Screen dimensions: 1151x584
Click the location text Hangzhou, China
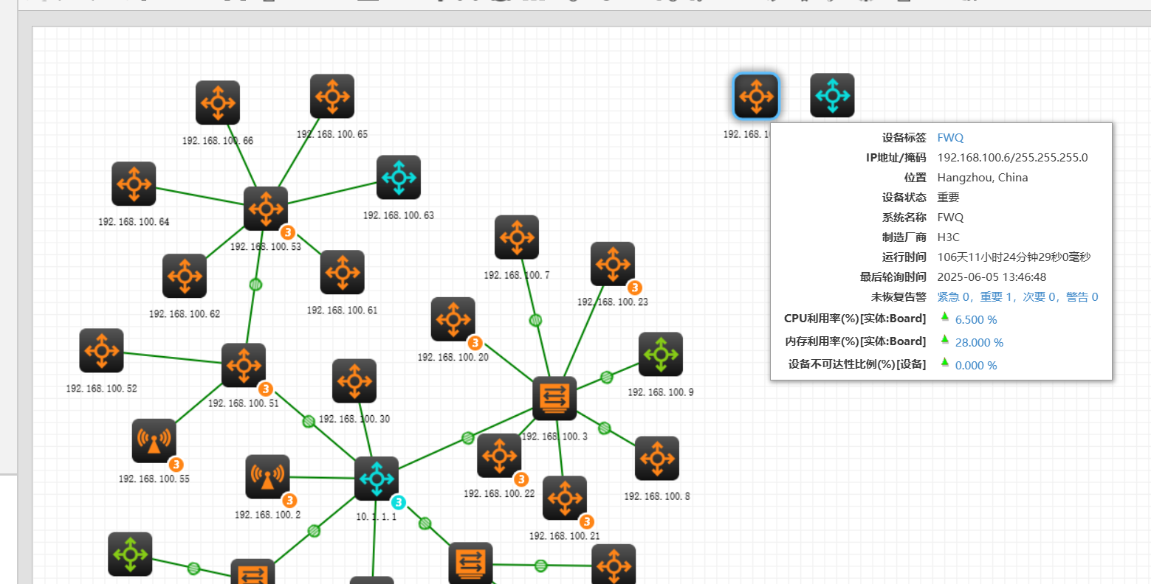983,178
